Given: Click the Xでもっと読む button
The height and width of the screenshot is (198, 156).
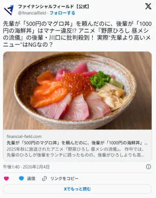Looking at the screenshot, I should click(78, 189).
